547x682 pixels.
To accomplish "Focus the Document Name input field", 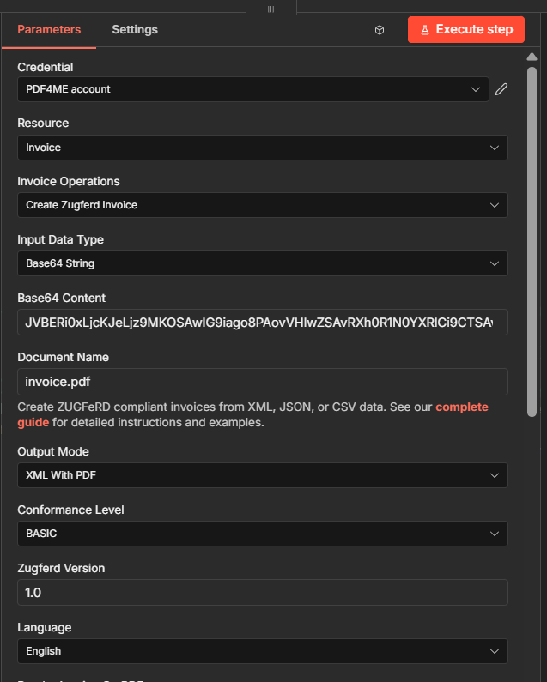I will click(262, 381).
